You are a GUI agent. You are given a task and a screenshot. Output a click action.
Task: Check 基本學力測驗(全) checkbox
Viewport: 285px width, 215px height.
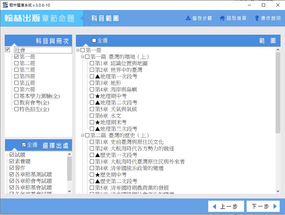[16, 96]
